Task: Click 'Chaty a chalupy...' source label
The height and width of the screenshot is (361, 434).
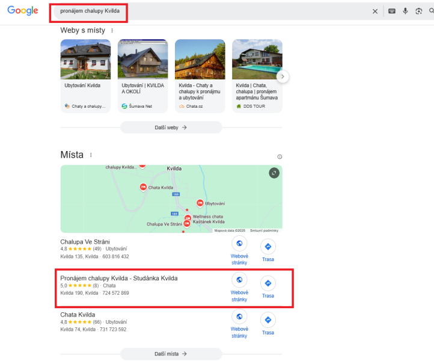Action: tap(88, 106)
